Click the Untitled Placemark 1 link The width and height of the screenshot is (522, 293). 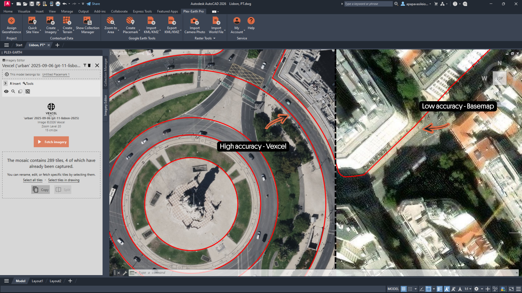coord(56,75)
